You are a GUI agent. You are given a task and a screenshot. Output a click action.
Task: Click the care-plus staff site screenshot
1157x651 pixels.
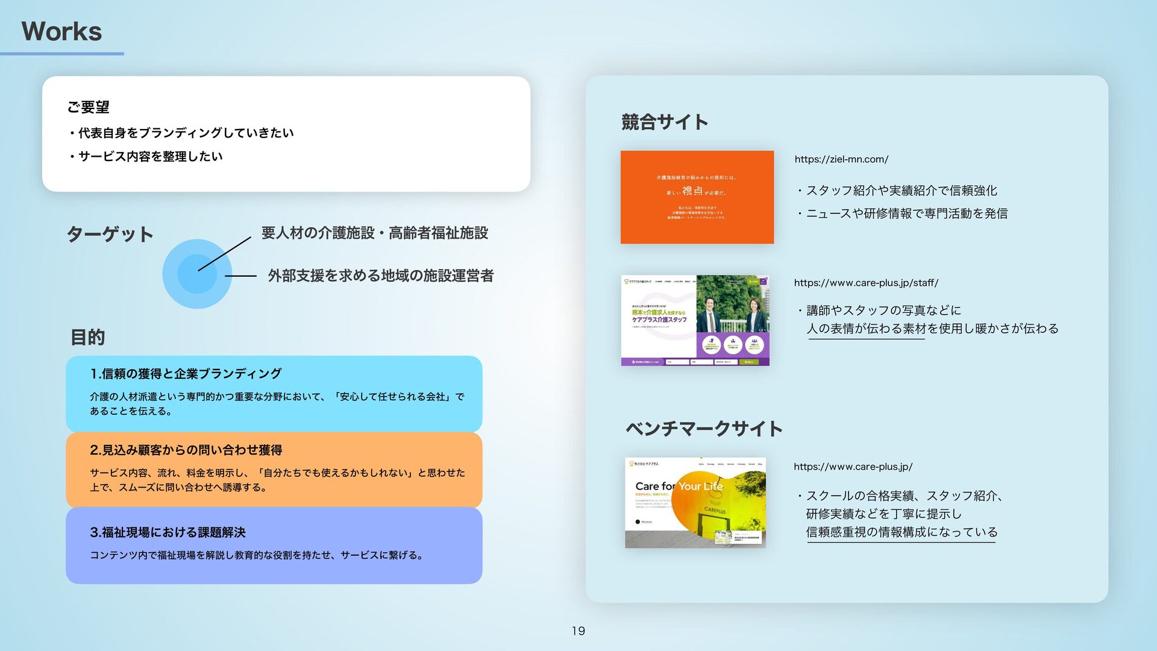695,320
